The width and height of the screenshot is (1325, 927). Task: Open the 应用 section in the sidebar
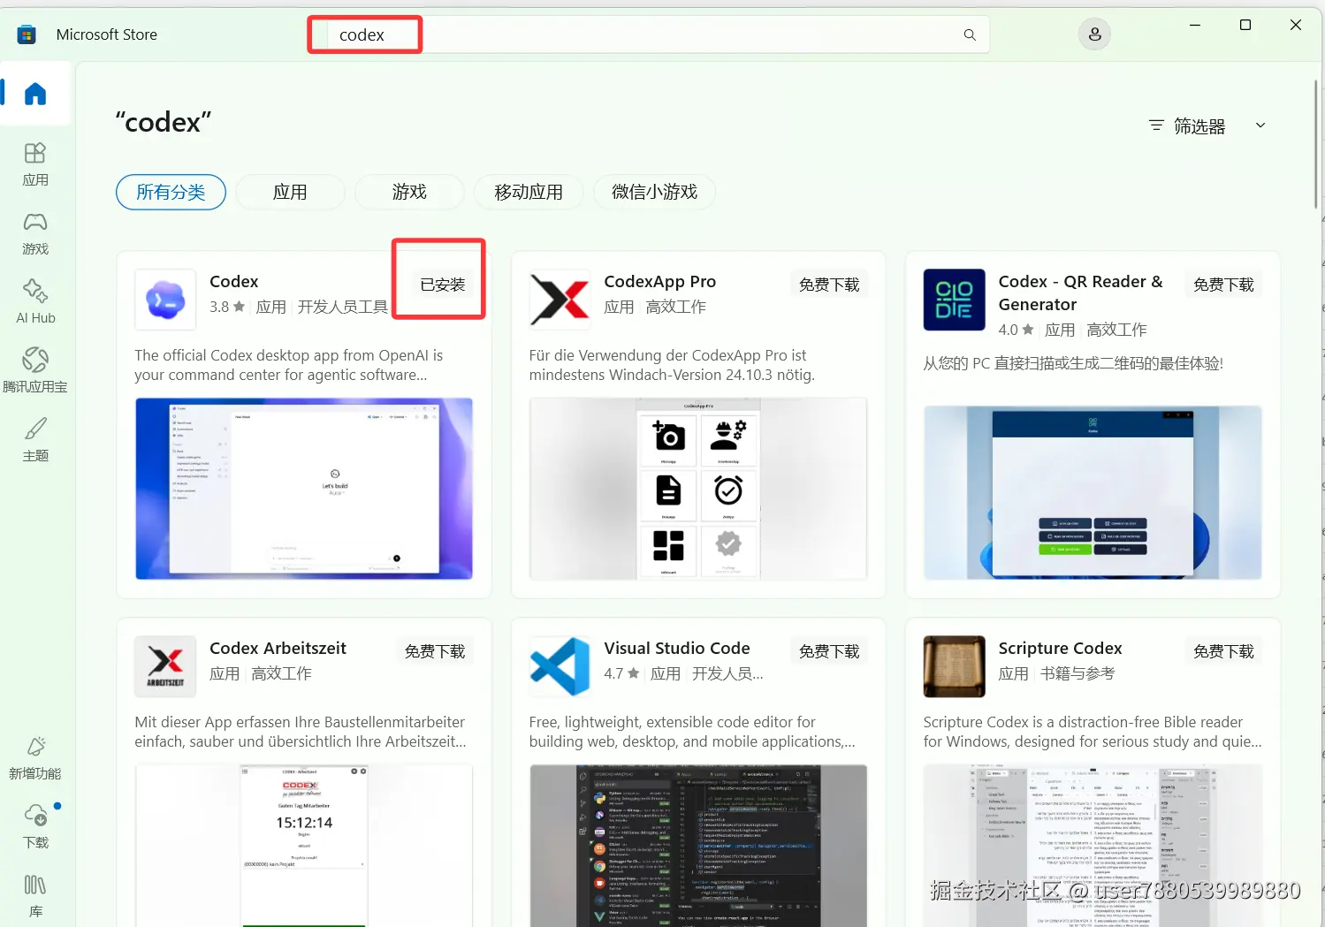35,164
